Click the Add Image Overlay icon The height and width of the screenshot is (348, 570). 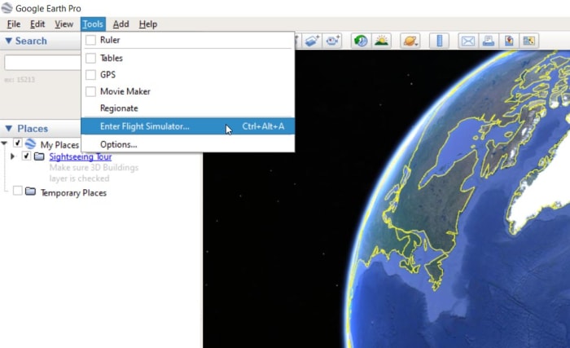(x=313, y=41)
